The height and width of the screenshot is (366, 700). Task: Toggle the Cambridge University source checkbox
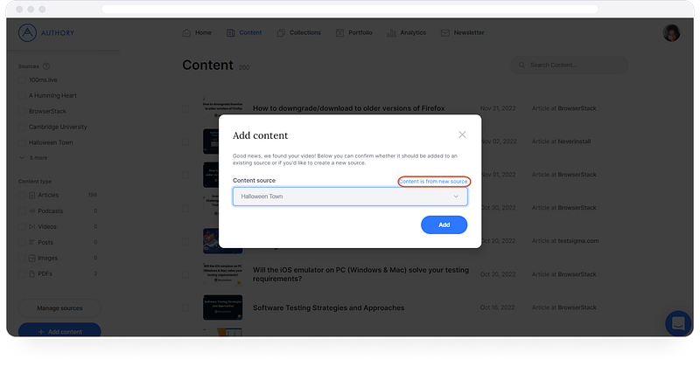[21, 127]
